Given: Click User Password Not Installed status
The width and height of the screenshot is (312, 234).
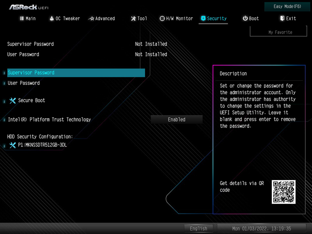Looking at the screenshot, I should coord(151,54).
